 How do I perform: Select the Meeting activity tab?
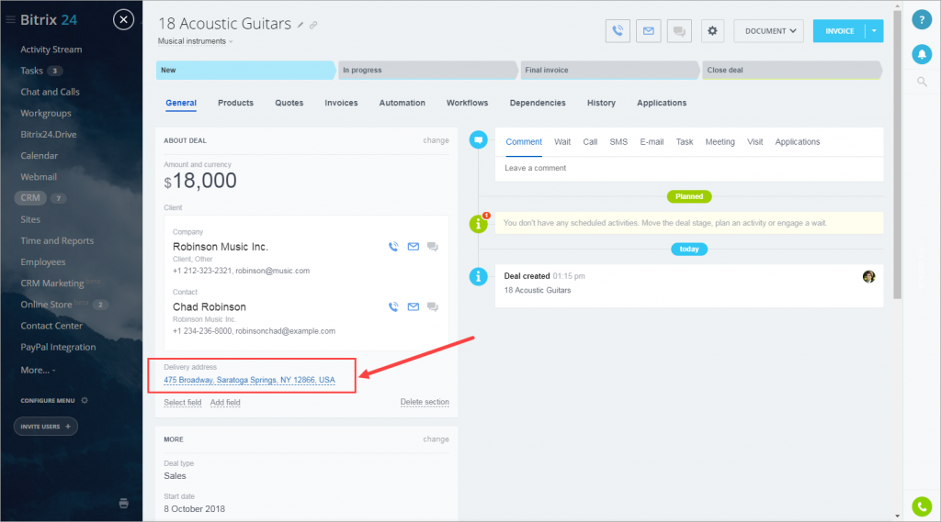point(720,142)
